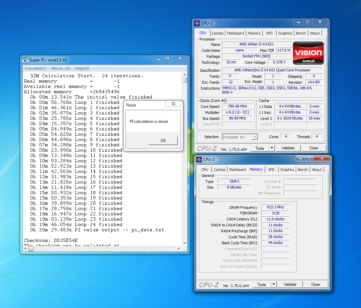Screen dimensions: 361x308
Task: Open Bench tab in upper CPU-Z window
Action: pyautogui.click(x=301, y=33)
